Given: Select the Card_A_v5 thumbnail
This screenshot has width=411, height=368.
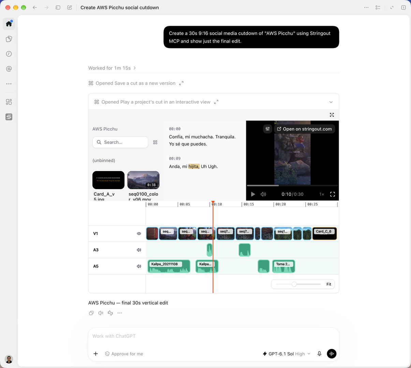Looking at the screenshot, I should 108,180.
